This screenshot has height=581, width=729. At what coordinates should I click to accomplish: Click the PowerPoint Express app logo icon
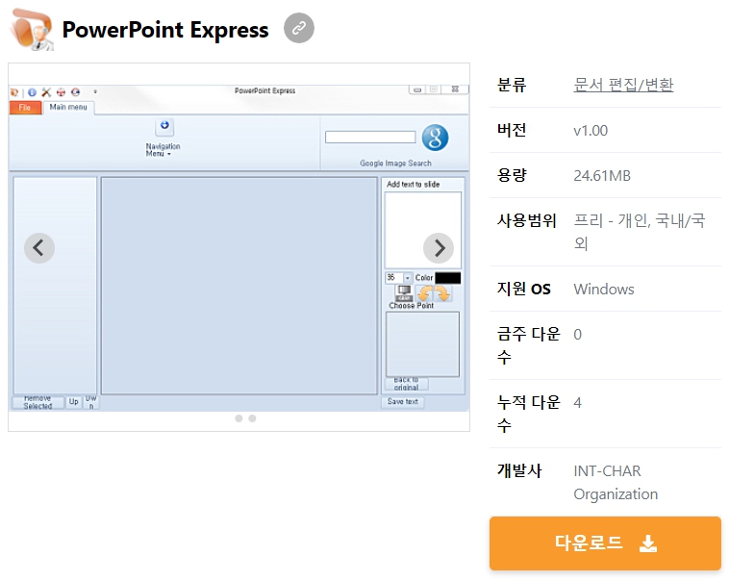(32, 29)
